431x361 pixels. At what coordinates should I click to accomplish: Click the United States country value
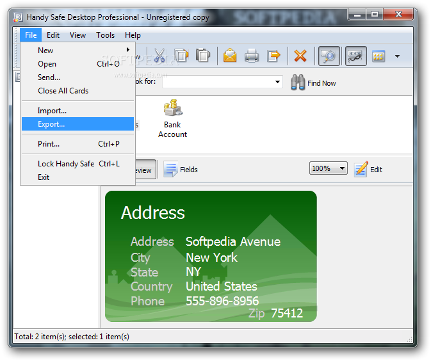(222, 287)
